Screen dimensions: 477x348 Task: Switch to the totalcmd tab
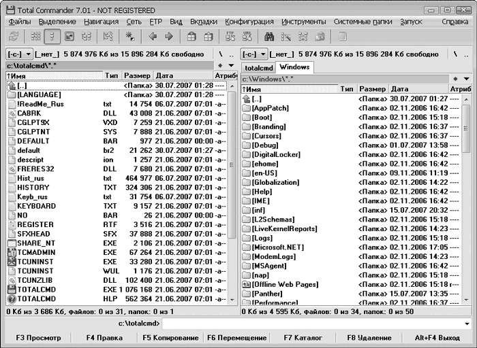(x=258, y=68)
